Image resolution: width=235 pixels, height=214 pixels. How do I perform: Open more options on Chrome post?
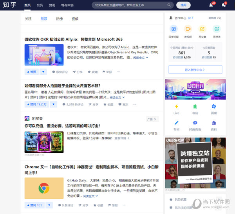tap(124, 205)
